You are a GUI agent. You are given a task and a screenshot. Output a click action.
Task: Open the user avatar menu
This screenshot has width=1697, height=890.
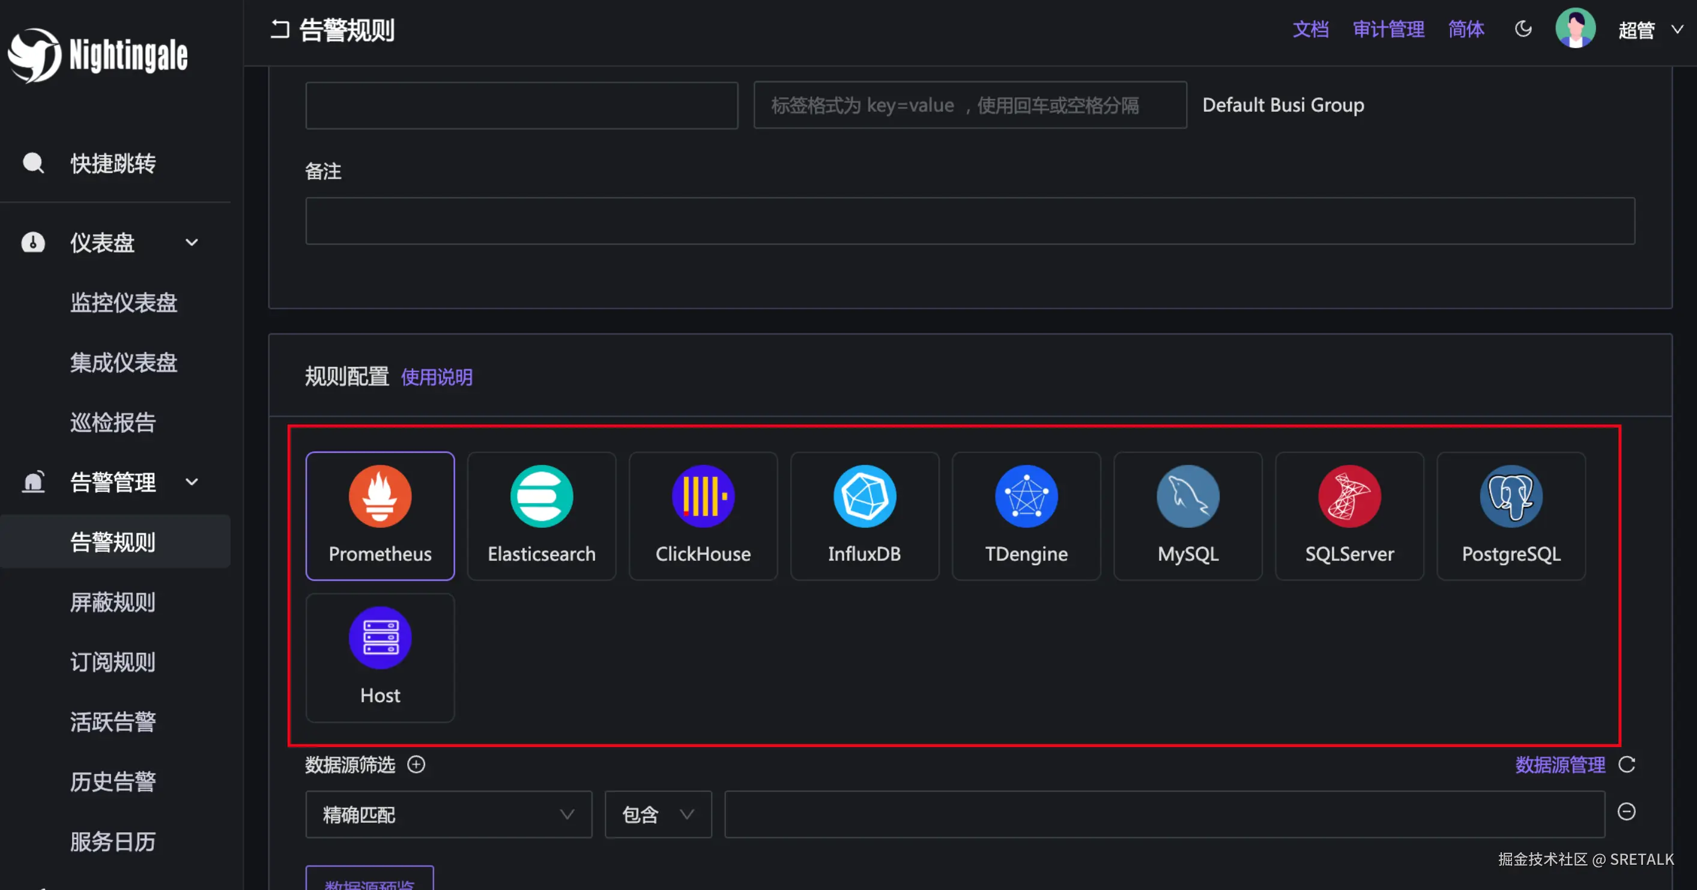coord(1575,28)
